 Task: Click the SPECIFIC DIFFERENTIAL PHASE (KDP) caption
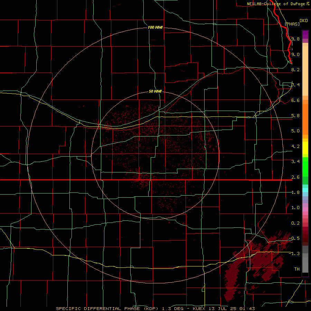coord(107,309)
